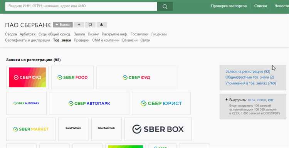Click the Заявки на регистрацию (92) heading
Screen dimensions: 289x148
(x=34, y=60)
